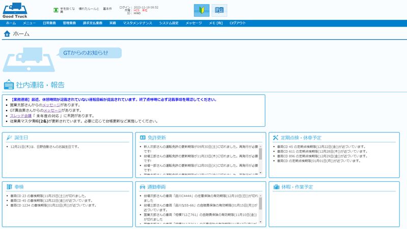407x229 pixels.
Task: Click the 免許更新 list scrollbar down arrow
Action: [x=261, y=173]
